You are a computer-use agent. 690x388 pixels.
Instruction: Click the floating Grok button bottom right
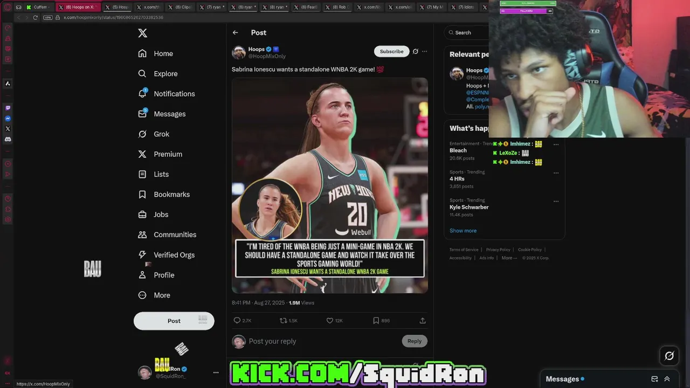669,356
